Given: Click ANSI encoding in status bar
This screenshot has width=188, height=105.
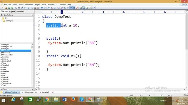Looking at the screenshot, I should click(170, 95).
